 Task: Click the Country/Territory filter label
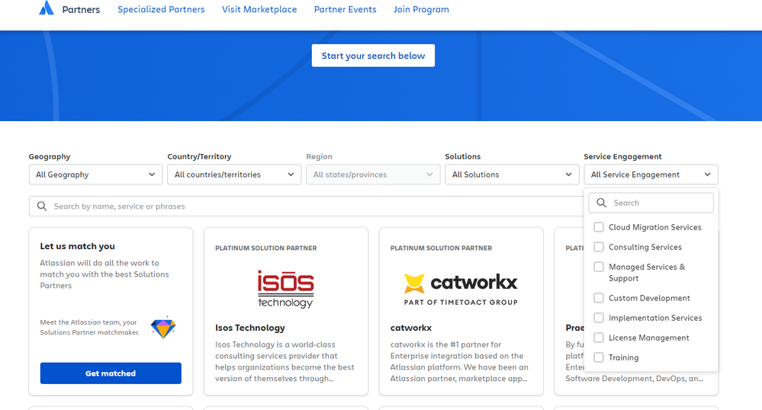click(x=199, y=156)
